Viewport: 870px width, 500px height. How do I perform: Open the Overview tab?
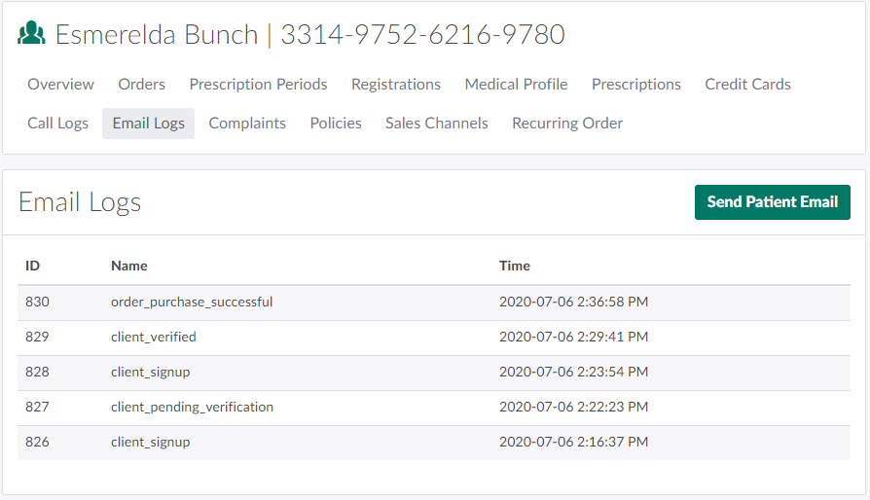click(60, 85)
